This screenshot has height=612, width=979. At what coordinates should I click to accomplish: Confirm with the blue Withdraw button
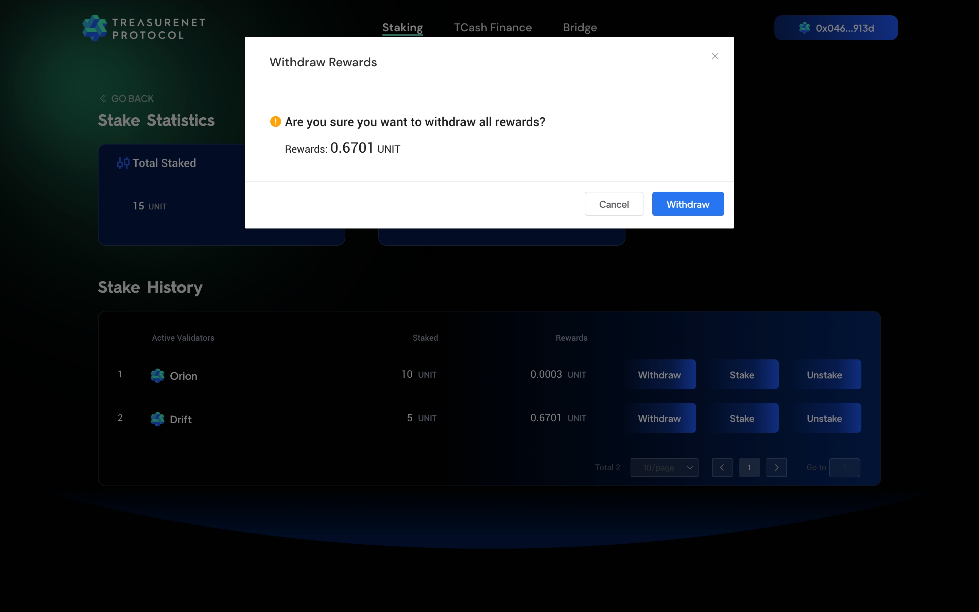[x=688, y=204]
